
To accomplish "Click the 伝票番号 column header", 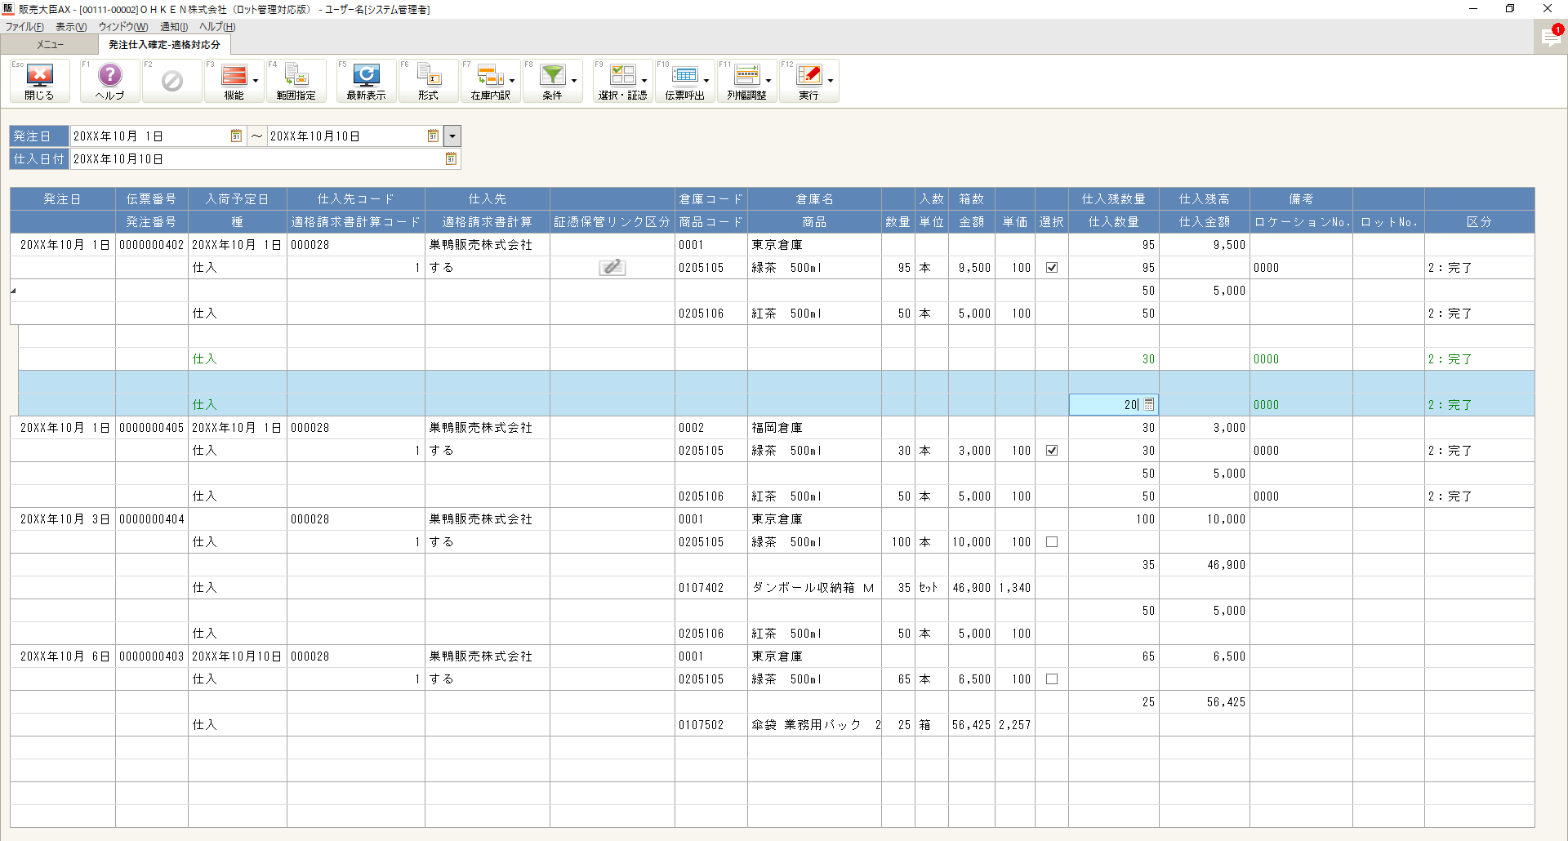I will [x=152, y=198].
